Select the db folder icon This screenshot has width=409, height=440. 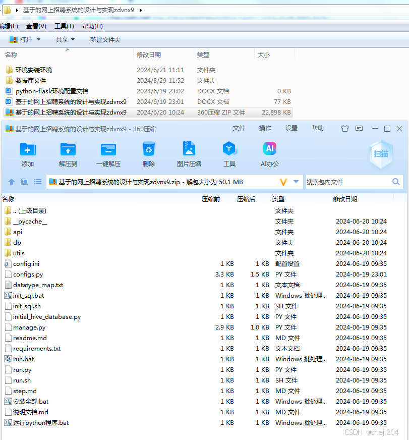(8, 242)
